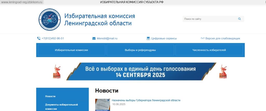Image resolution: width=266 pixels, height=111 pixels.
Task: Open the Цифровые сервисы link
Action: (164, 38)
